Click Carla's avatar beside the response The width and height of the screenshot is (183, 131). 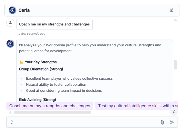coord(10,44)
